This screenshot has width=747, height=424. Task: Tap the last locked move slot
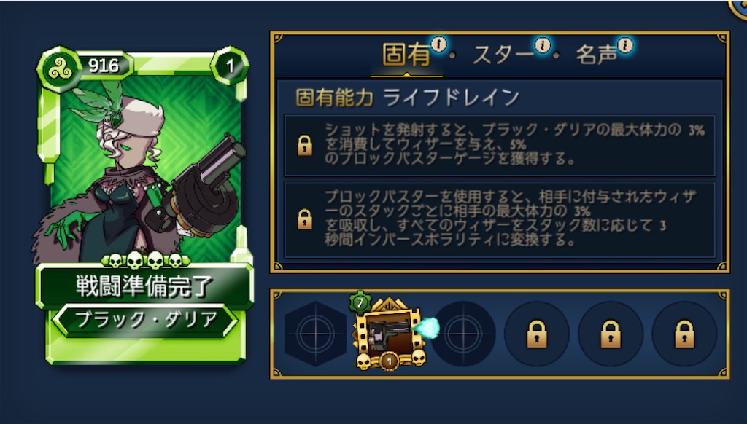pyautogui.click(x=684, y=334)
